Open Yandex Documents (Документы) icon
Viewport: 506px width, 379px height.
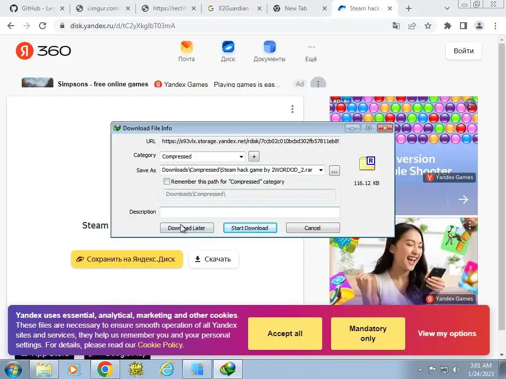[269, 51]
